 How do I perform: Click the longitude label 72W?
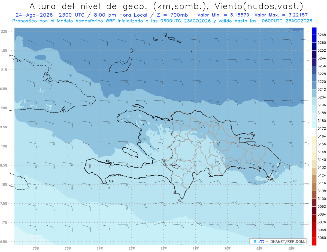tap(163, 248)
